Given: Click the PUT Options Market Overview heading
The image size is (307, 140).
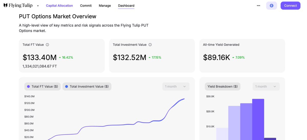Looking at the screenshot, I should (x=58, y=16).
